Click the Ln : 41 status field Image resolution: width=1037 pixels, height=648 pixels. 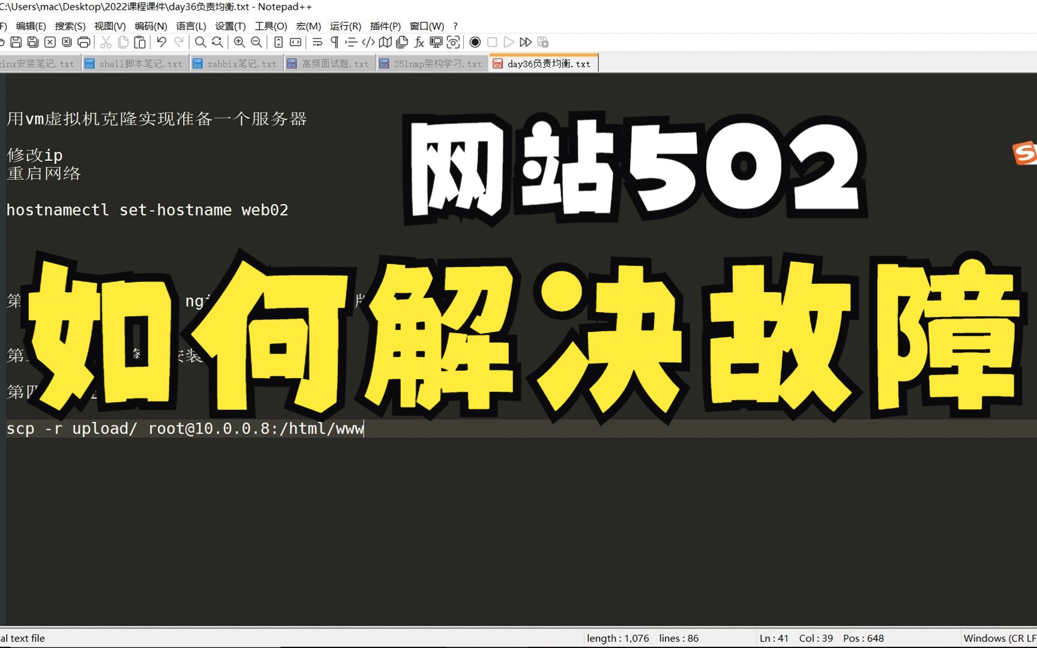774,638
